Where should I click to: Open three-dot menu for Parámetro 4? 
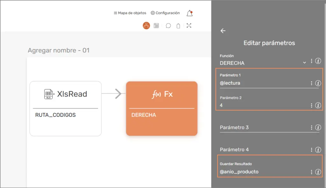[311, 150]
